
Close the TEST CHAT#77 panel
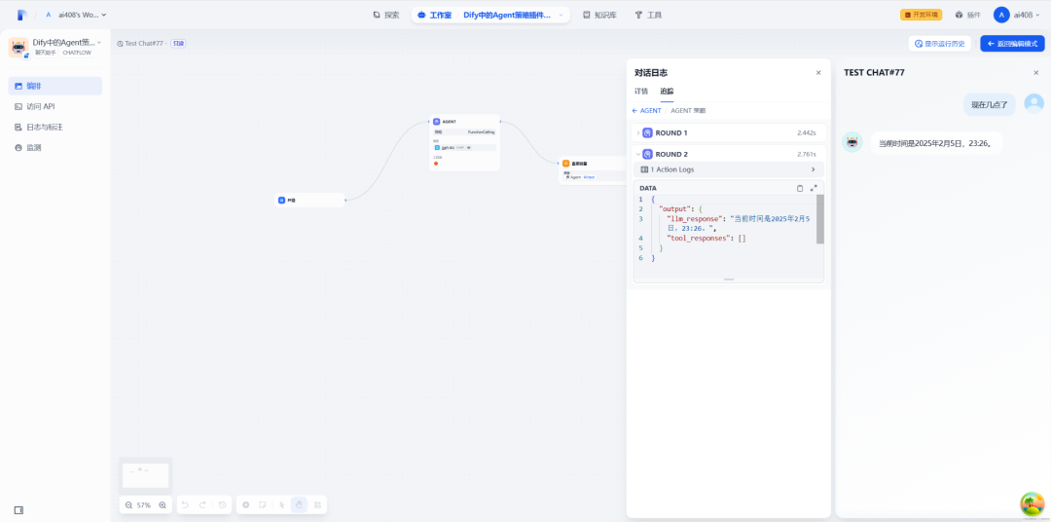tap(1035, 72)
